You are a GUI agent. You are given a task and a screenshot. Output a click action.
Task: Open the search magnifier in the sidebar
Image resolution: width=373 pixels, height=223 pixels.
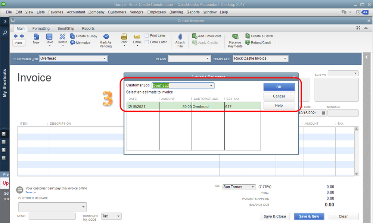5,33
